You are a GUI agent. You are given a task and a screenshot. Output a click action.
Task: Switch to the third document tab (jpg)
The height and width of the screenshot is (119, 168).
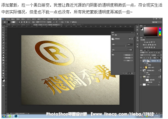point(73,25)
